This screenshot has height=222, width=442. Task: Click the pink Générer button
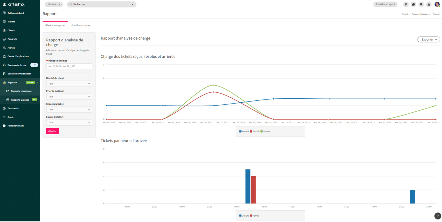[x=52, y=131]
